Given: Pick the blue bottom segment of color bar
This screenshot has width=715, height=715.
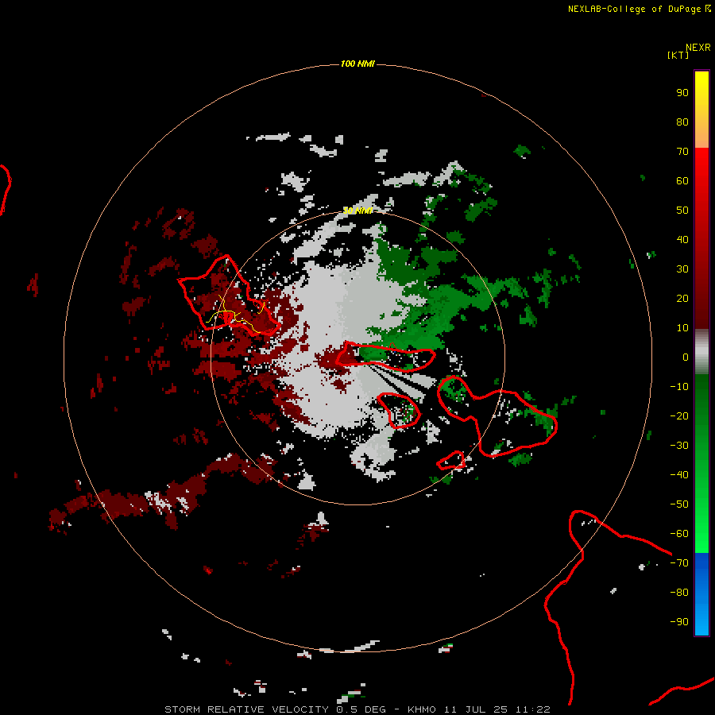Looking at the screenshot, I should click(x=701, y=593).
